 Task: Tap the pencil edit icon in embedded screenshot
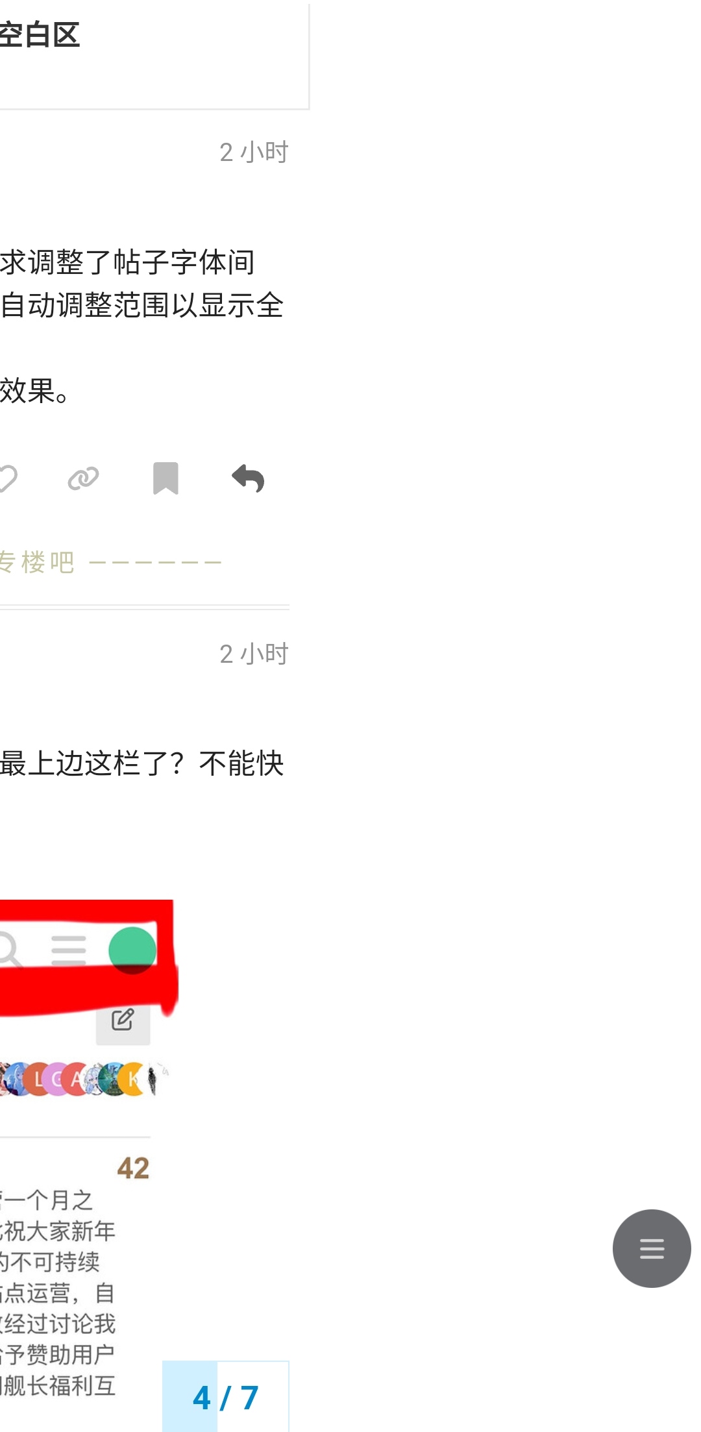123,1019
